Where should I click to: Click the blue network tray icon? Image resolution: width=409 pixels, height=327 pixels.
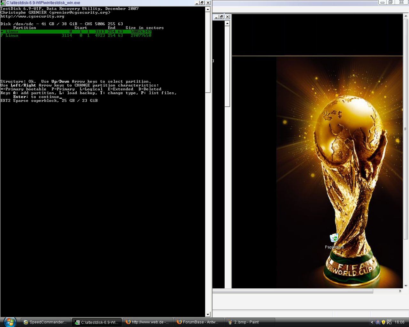pos(378,322)
